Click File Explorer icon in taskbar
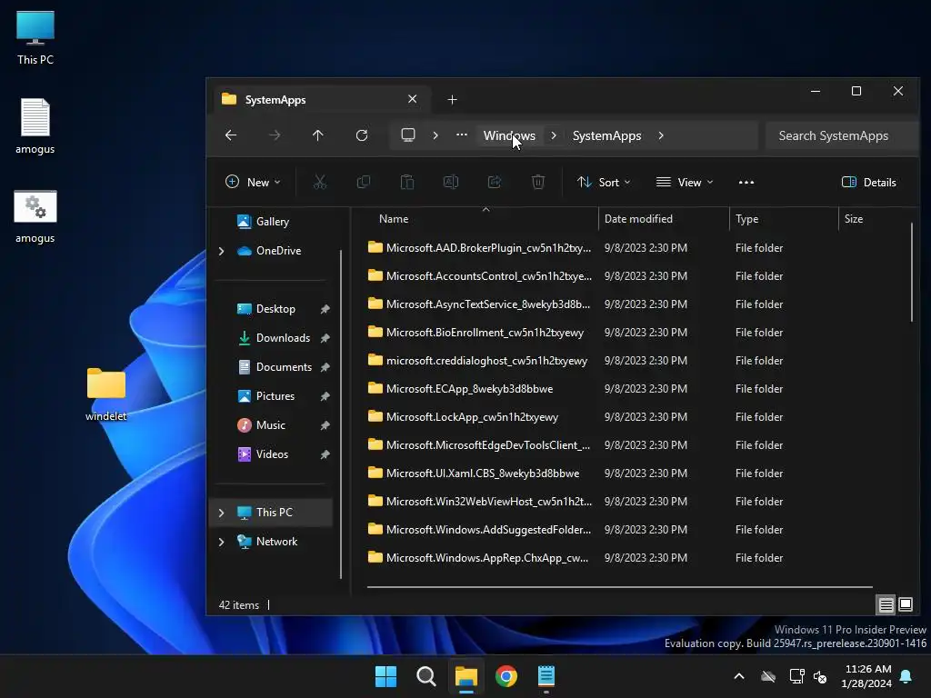Viewport: 931px width, 698px height. (466, 676)
